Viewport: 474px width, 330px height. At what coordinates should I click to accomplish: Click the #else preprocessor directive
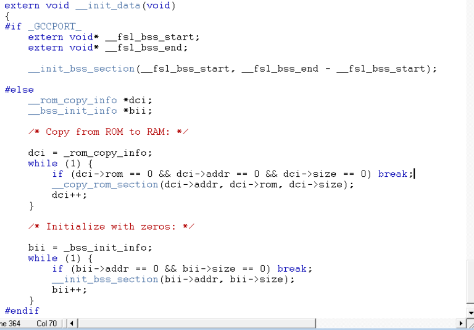click(20, 90)
